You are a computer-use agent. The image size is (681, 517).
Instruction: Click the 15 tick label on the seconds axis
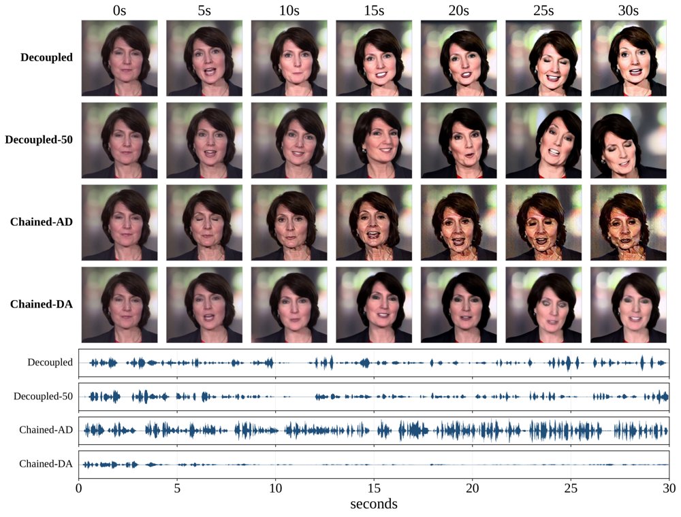point(374,488)
